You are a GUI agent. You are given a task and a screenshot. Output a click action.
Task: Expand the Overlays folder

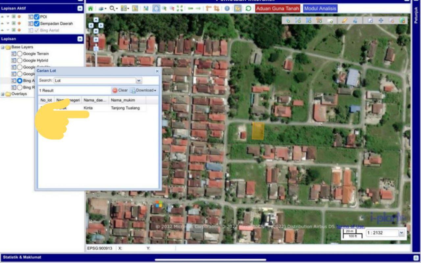pos(3,94)
